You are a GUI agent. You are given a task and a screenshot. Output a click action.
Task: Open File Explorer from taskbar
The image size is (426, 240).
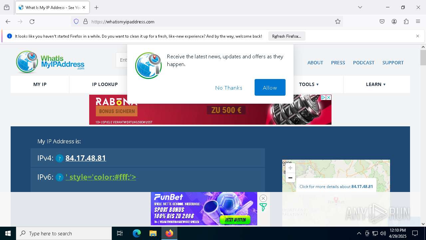[153, 233]
